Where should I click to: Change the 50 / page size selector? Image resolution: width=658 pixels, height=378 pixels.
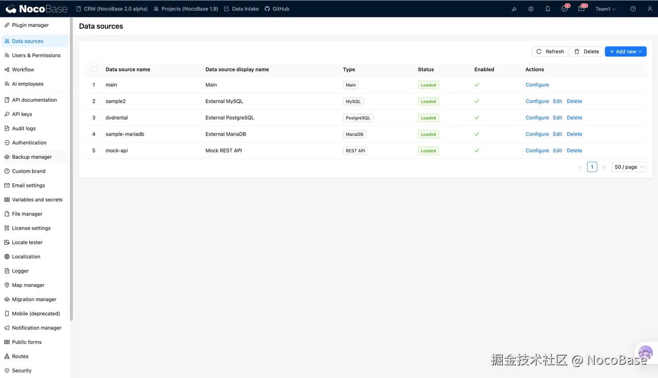tap(629, 167)
